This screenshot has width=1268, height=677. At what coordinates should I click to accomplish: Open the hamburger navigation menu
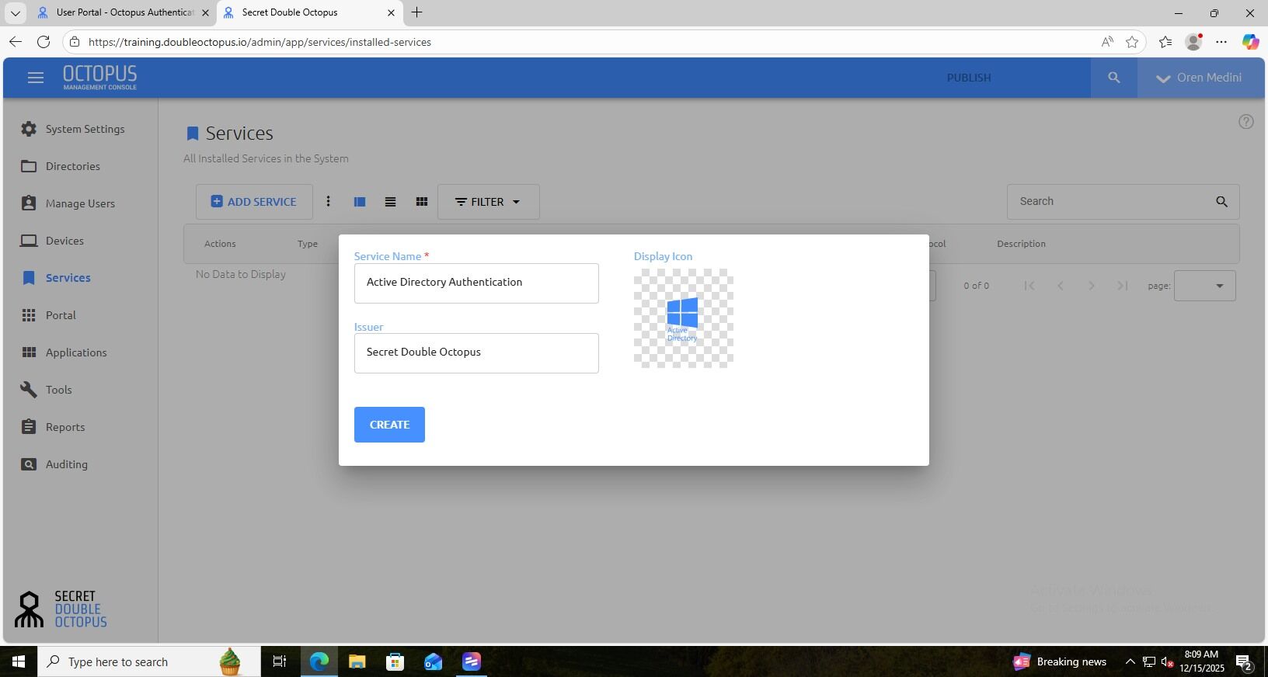click(x=35, y=78)
